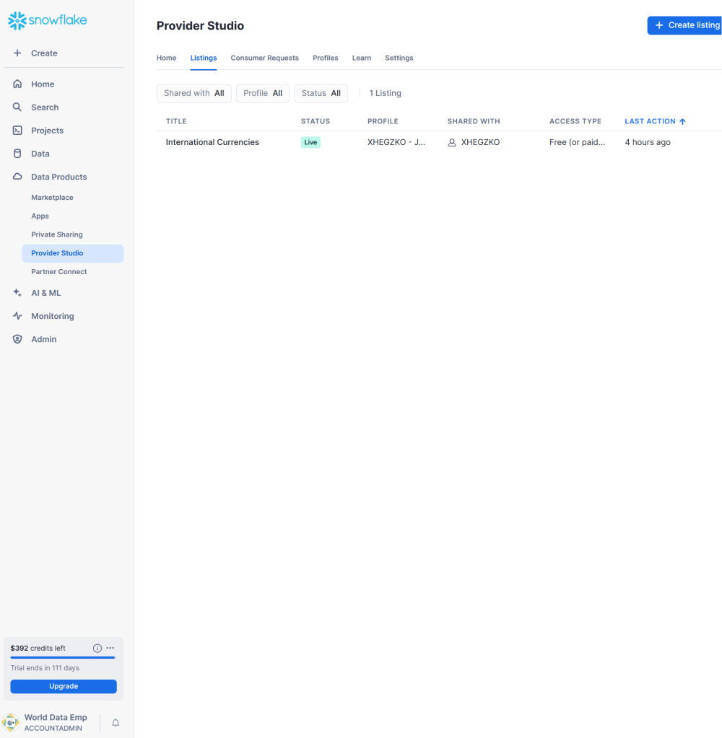Switch to the Consumer Requests tab
Screen dimensions: 722x738
264,58
